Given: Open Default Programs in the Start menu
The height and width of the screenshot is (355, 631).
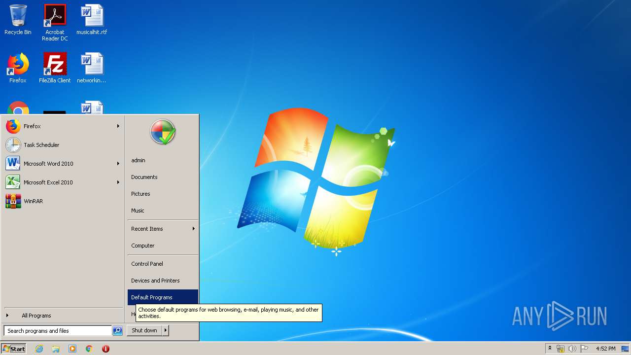Looking at the screenshot, I should pyautogui.click(x=163, y=297).
